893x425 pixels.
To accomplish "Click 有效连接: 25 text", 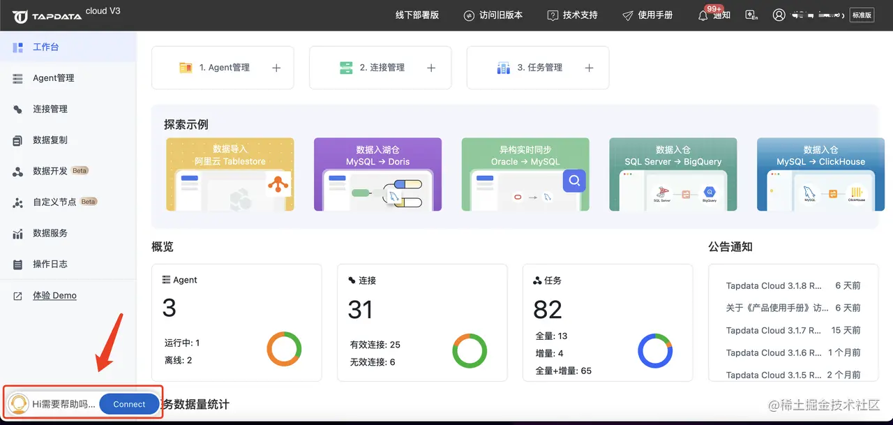I will (375, 345).
